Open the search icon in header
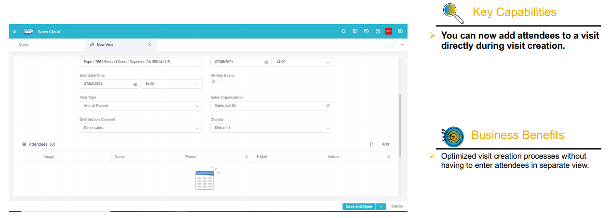The width and height of the screenshot is (613, 218). pyautogui.click(x=343, y=31)
